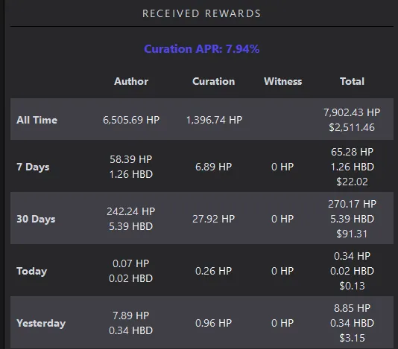
Task: Select the 30 Days row label
Action: point(36,219)
